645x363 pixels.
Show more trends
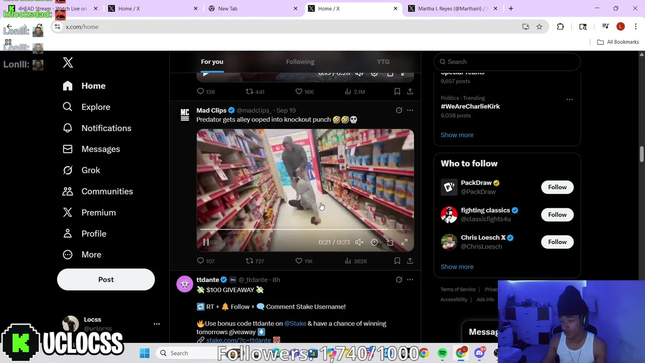coord(457,135)
